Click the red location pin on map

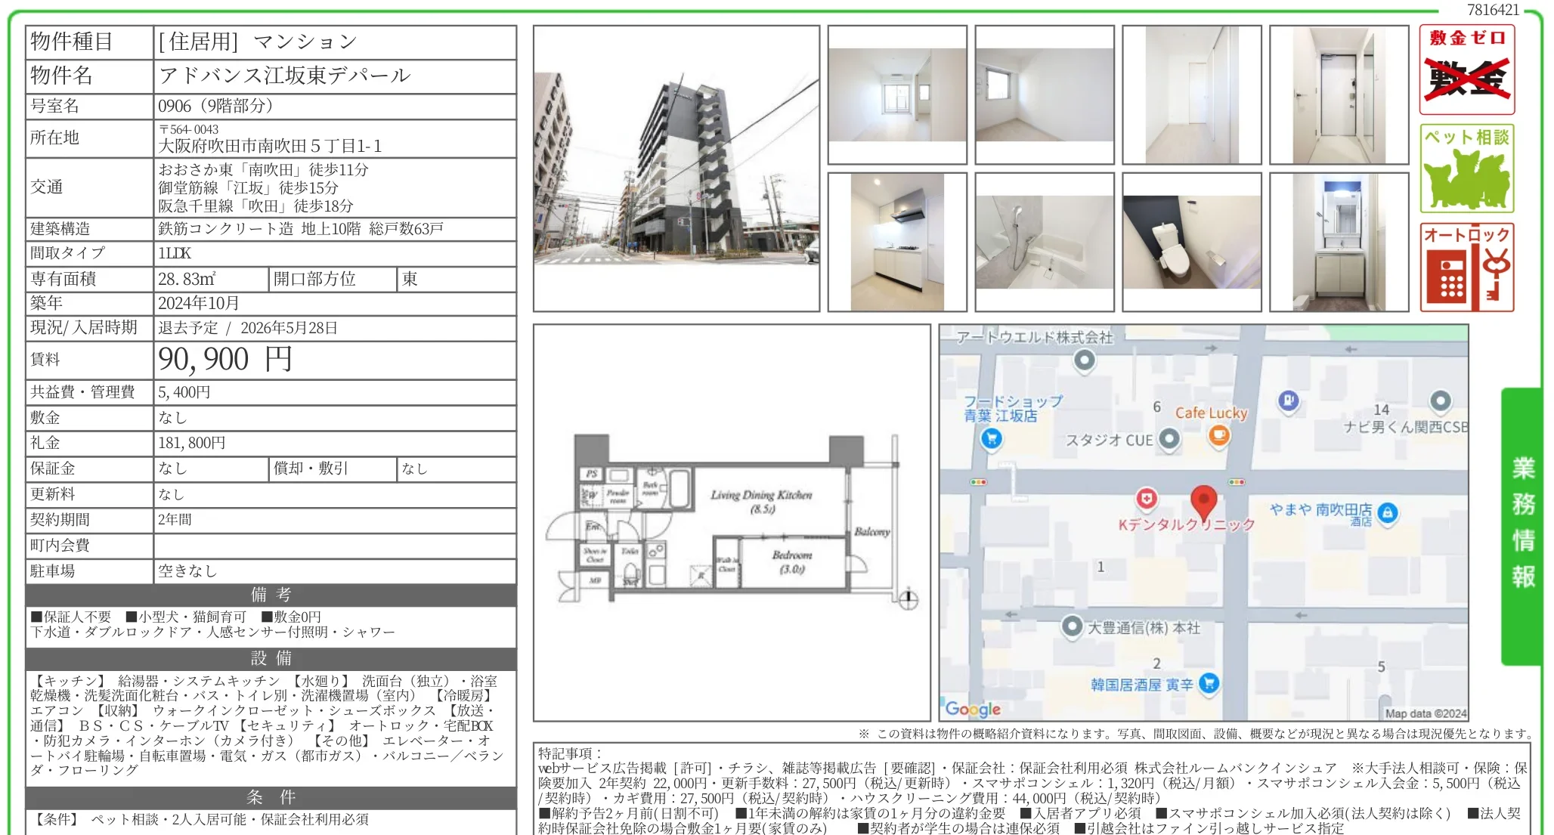[1203, 500]
